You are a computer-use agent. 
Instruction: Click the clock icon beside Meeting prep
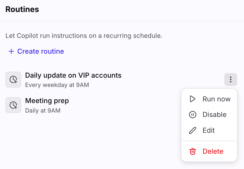13,105
